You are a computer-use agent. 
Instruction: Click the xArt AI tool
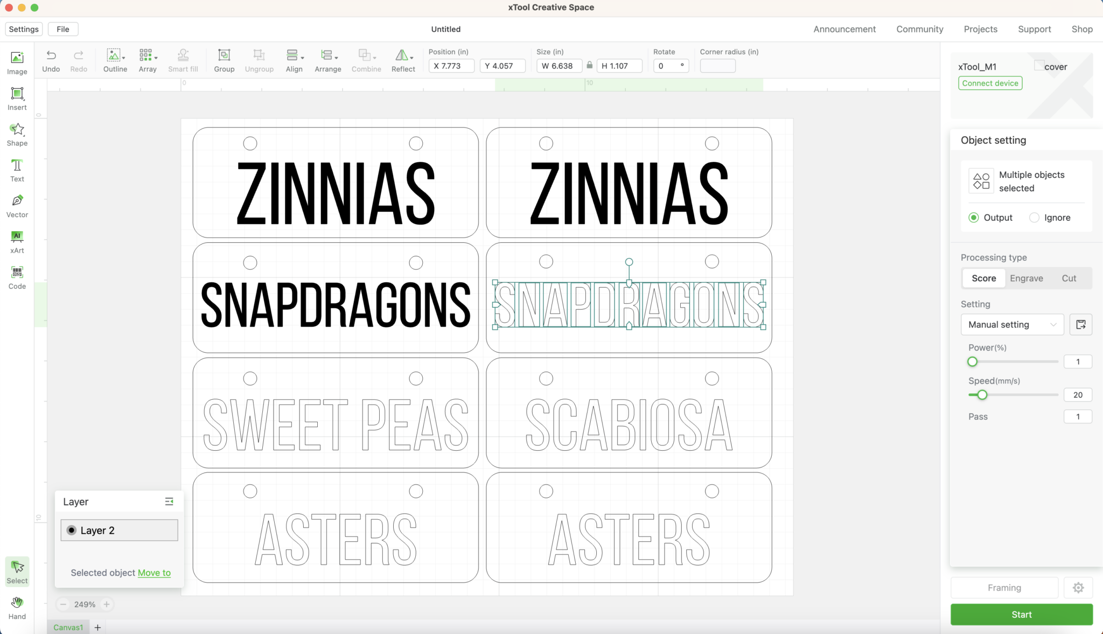tap(17, 241)
